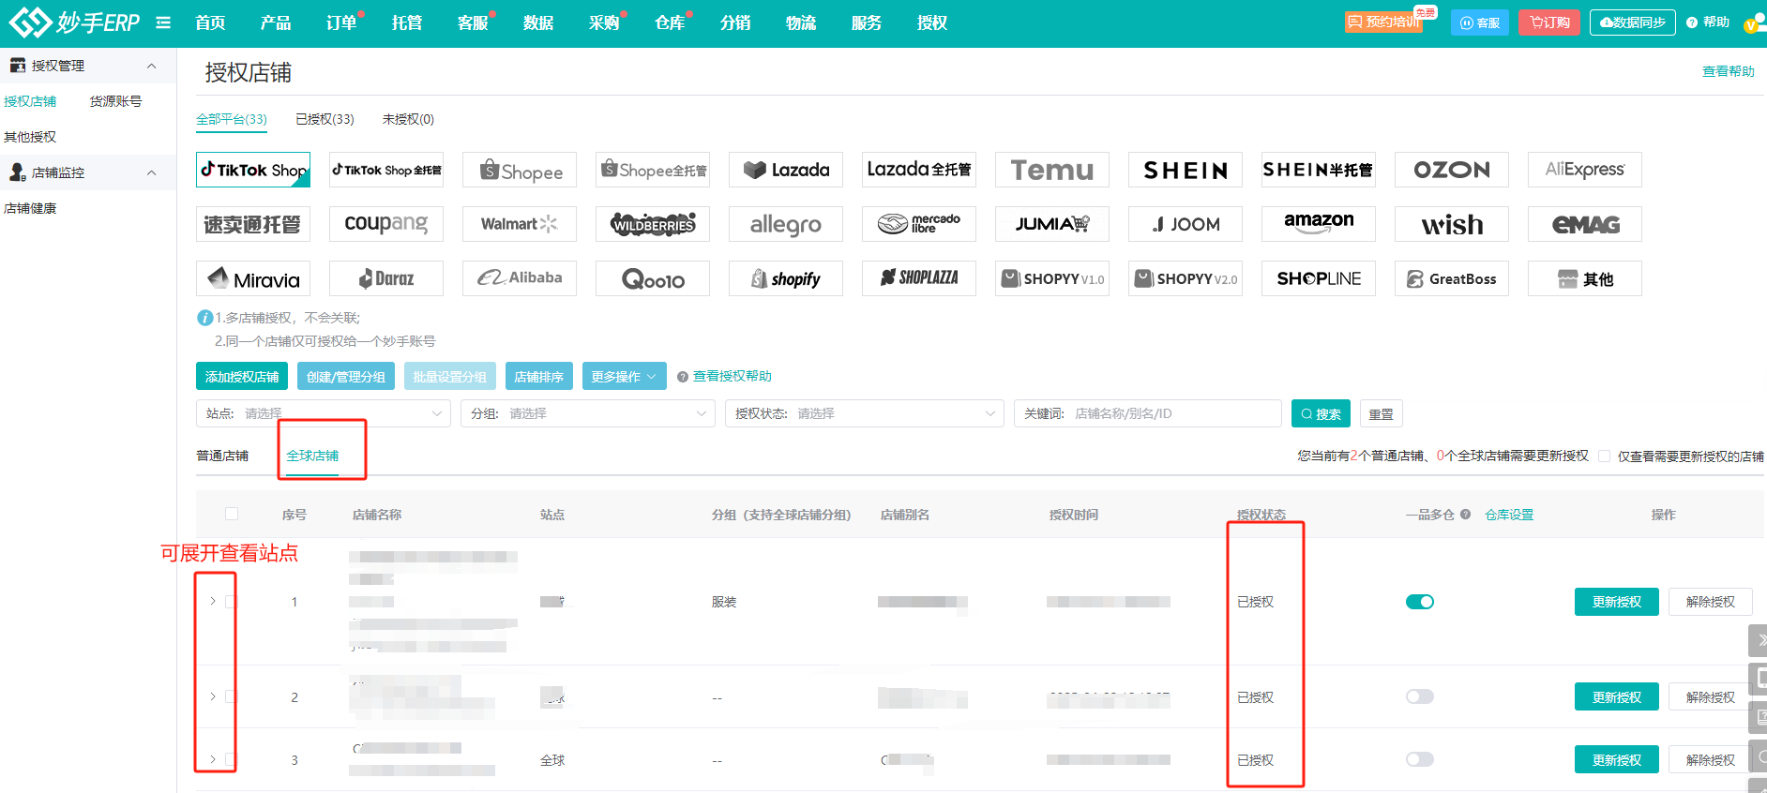Pick the Shopee全托管 platform tile
Screen dimensions: 1767x793
pos(653,170)
